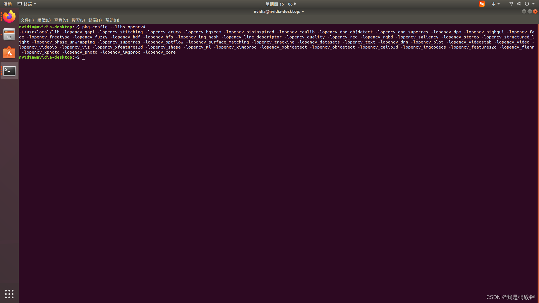Screen dimensions: 539x303
Task: Click the power status icon
Action: [526, 4]
